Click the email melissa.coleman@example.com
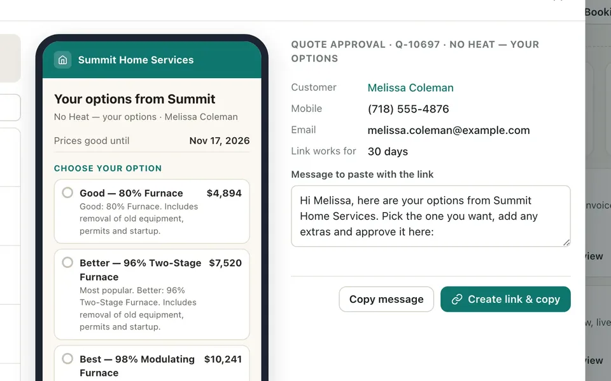The width and height of the screenshot is (611, 381). (449, 130)
